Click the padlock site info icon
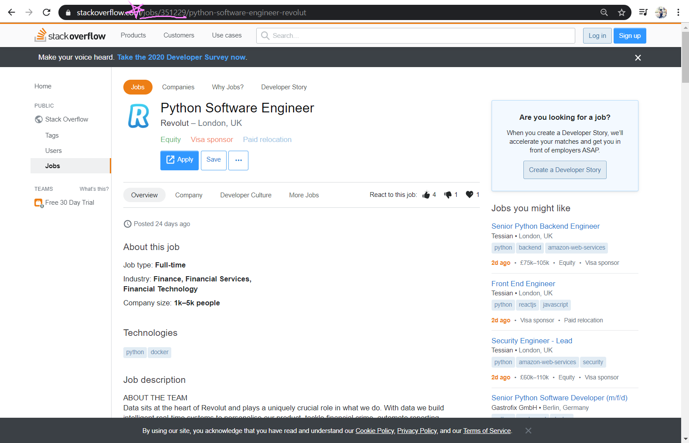Screen dimensions: 689x443 [68, 13]
